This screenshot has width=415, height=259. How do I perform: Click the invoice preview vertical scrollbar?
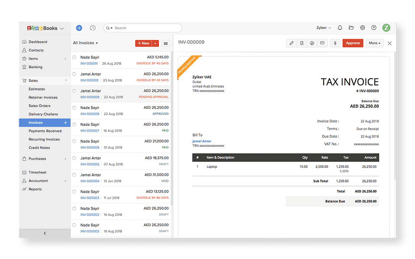395,116
